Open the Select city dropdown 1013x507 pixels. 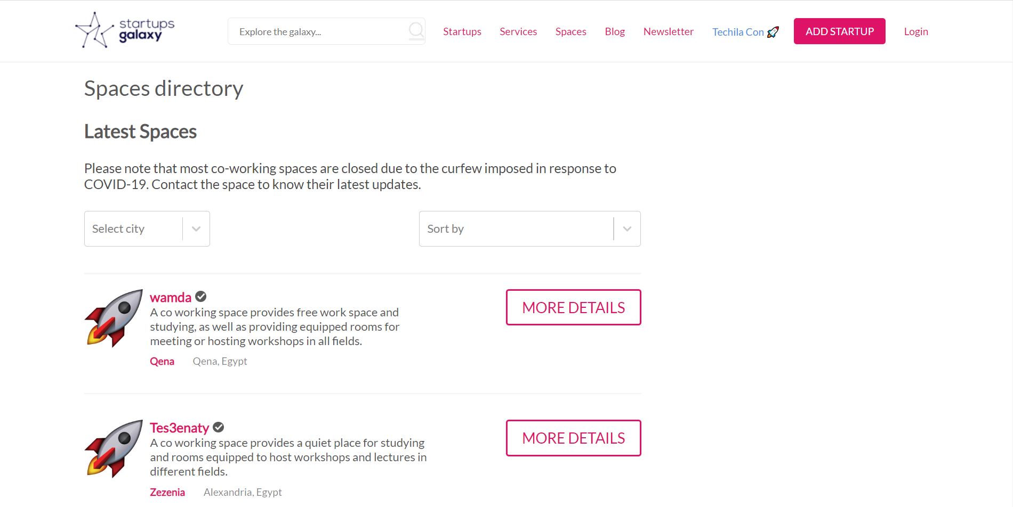click(x=133, y=229)
